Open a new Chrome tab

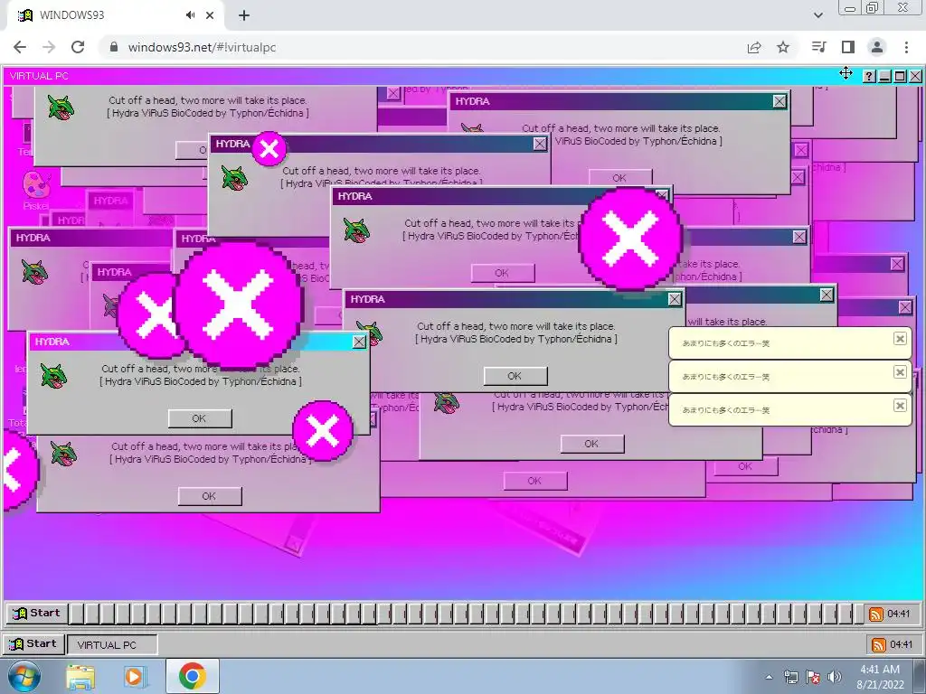244,15
